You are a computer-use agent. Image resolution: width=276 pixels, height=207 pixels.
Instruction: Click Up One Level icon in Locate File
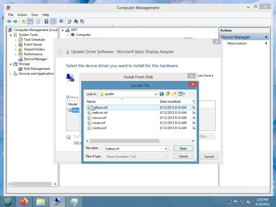[x=168, y=94]
